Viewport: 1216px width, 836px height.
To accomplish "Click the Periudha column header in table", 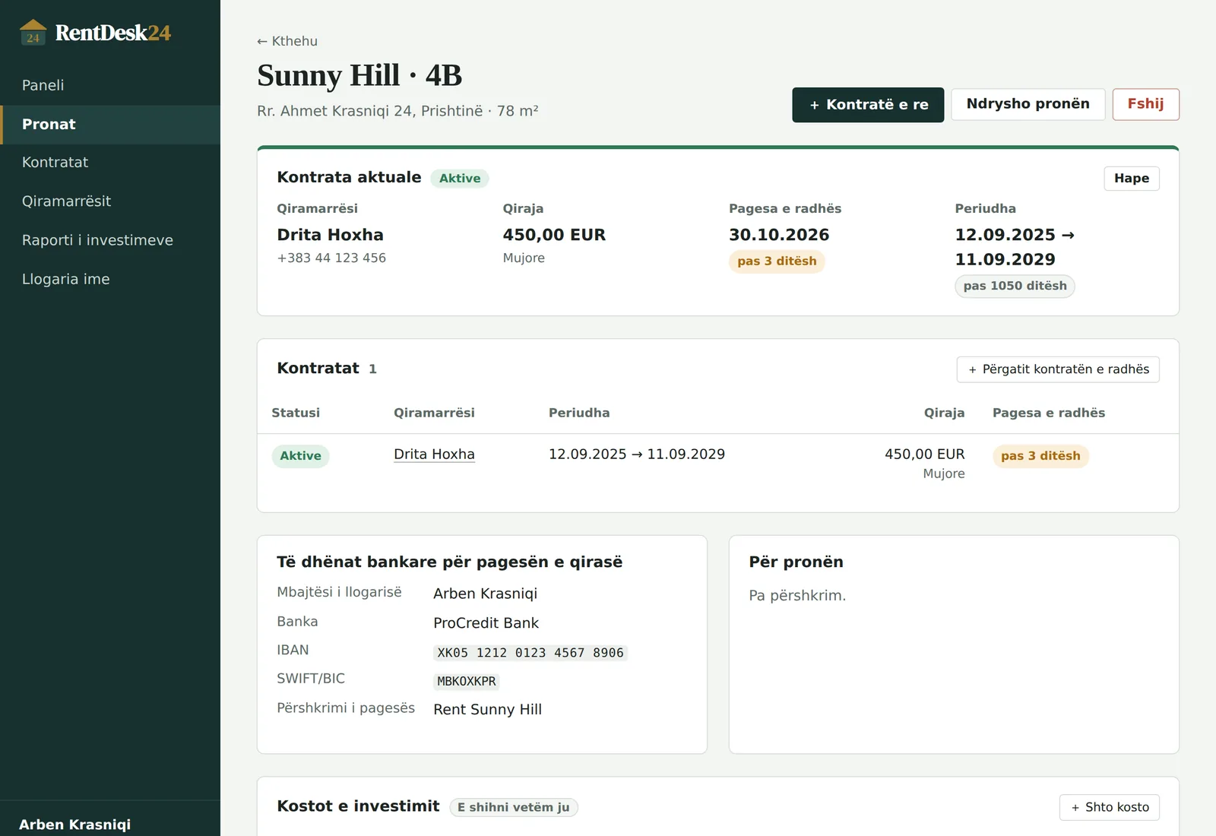I will (x=579, y=413).
